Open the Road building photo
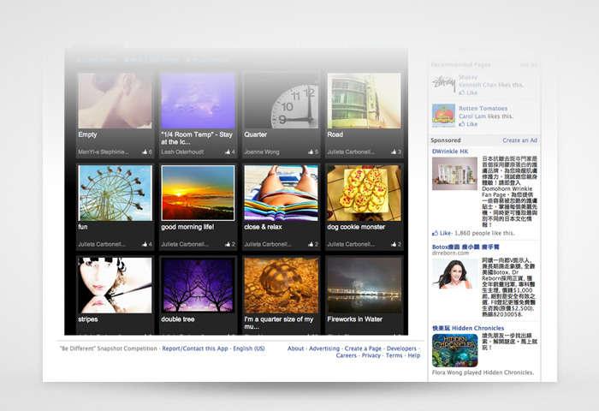Viewport: 599px width, 411px height. point(364,100)
